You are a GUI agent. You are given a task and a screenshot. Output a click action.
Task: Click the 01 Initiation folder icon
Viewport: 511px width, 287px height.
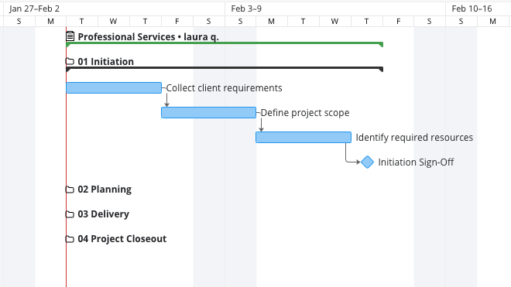pyautogui.click(x=70, y=61)
